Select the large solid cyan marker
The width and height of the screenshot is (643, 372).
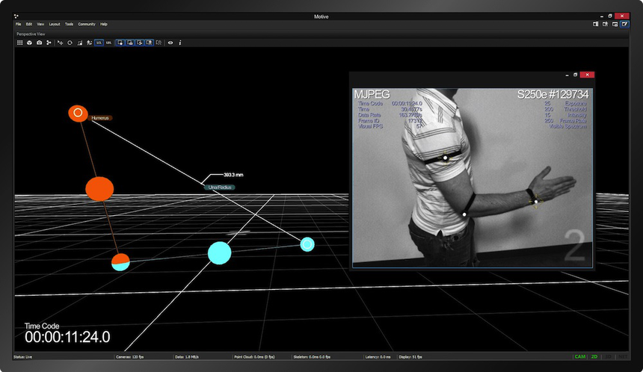click(219, 253)
